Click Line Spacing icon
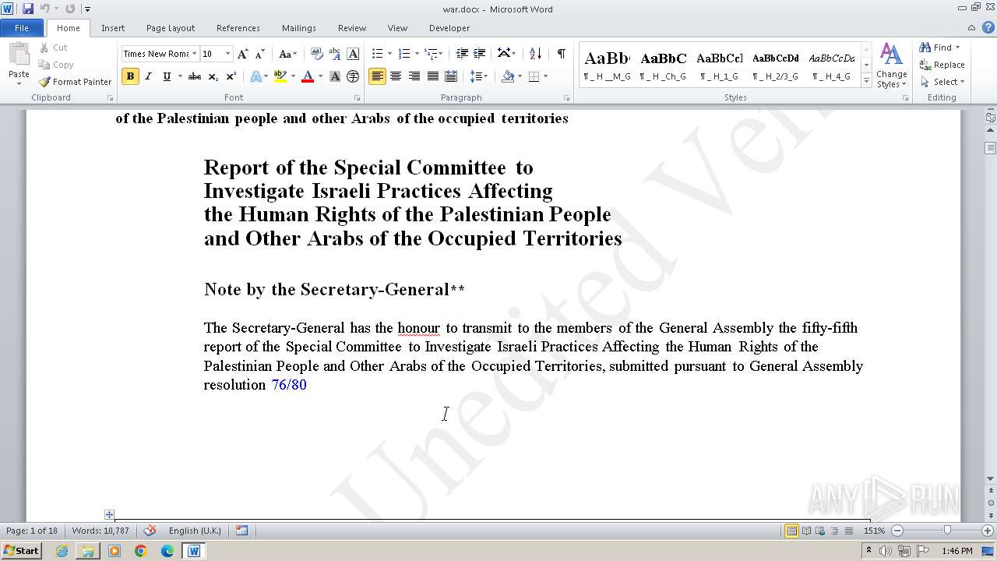Image resolution: width=997 pixels, height=561 pixels. (x=475, y=76)
